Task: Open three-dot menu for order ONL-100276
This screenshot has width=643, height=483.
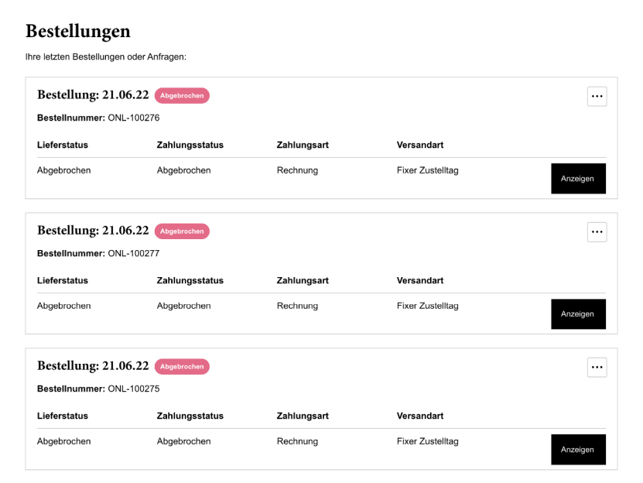Action: 597,97
